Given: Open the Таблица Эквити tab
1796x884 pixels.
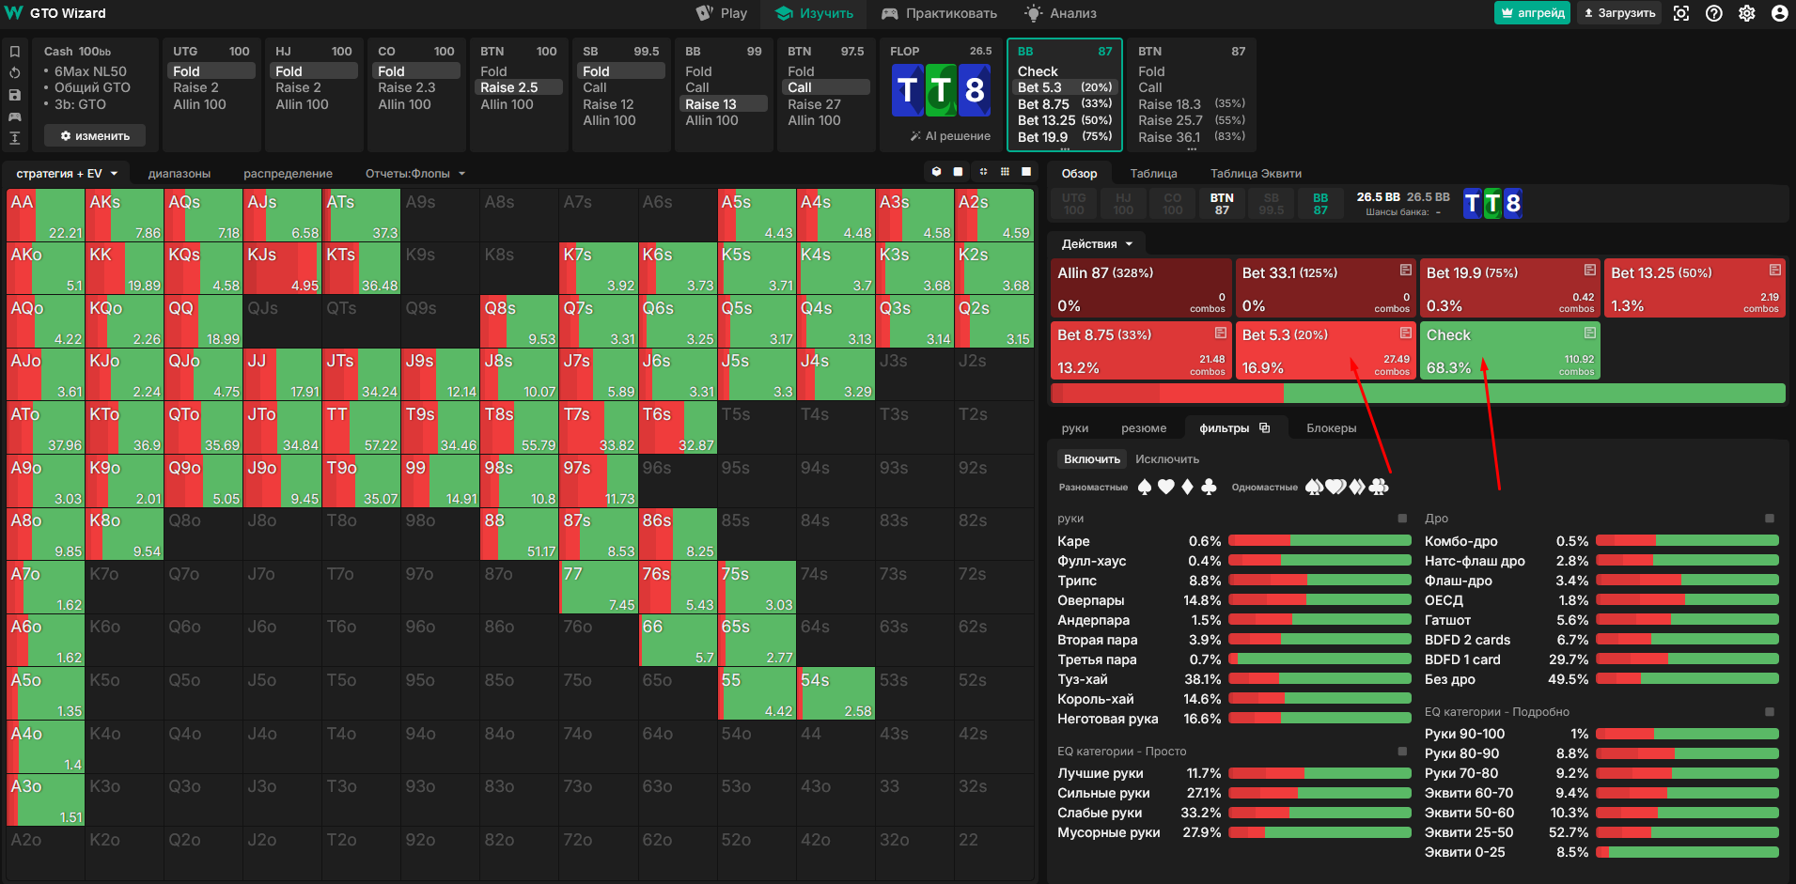Looking at the screenshot, I should 1256,174.
